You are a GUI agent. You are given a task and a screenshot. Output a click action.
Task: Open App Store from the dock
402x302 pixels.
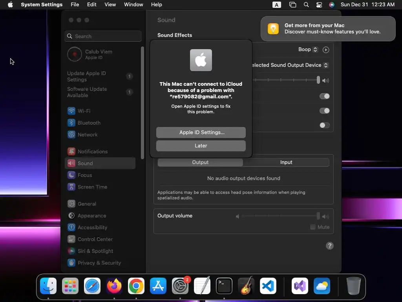coord(158,286)
